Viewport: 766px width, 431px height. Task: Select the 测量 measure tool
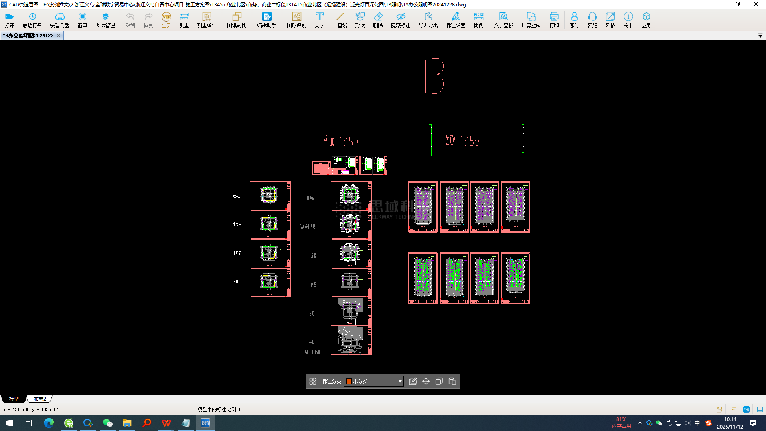pos(184,20)
